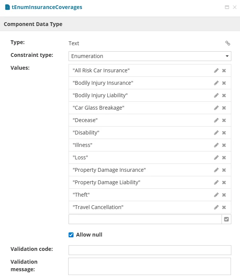This screenshot has height=278, width=240.
Task: Edit the "Illness" enumeration value
Action: point(216,145)
